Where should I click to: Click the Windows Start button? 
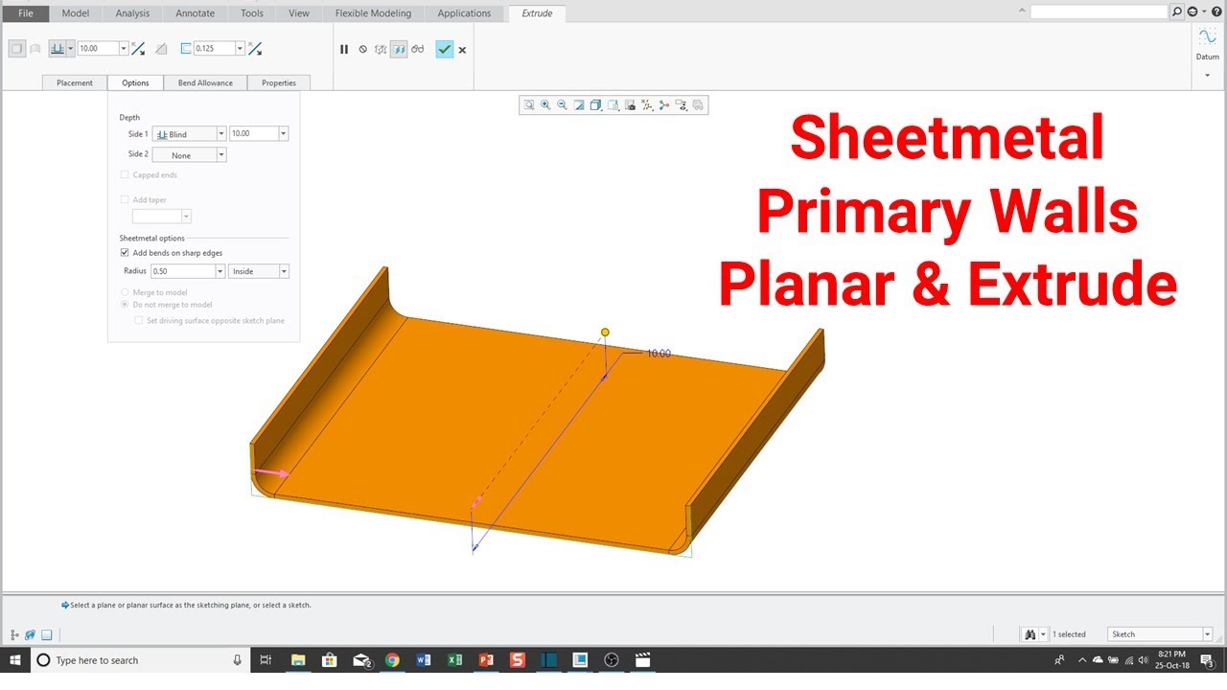pyautogui.click(x=15, y=660)
